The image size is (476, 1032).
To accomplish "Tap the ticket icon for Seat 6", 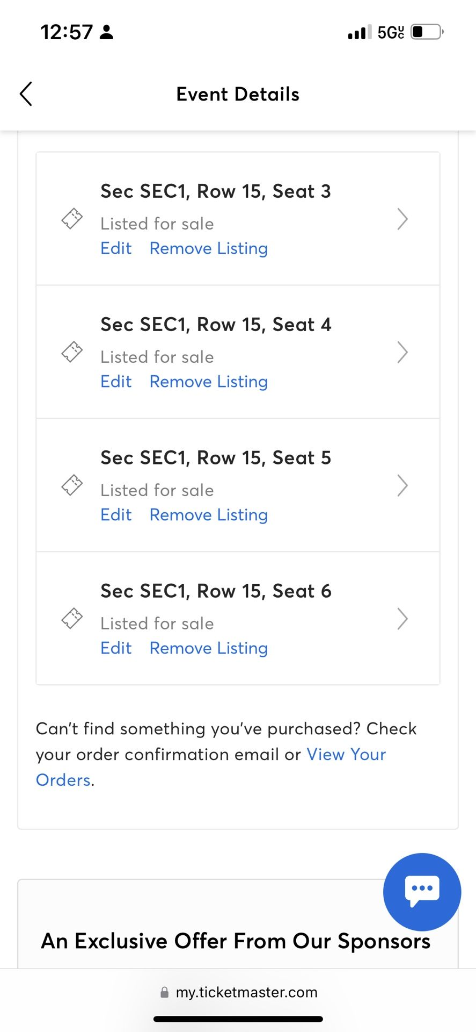I will point(72,619).
